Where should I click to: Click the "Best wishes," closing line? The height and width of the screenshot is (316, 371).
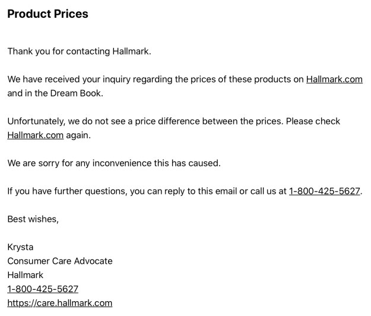[x=33, y=219]
